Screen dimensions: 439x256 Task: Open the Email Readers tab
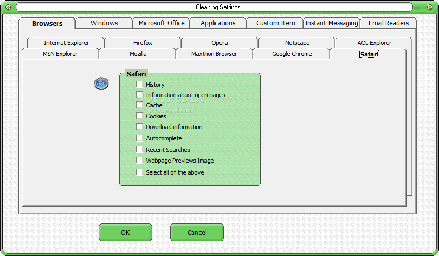point(388,23)
